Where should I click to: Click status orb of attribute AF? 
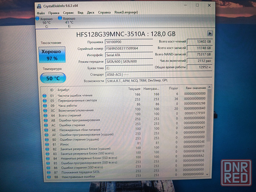pos(47,135)
